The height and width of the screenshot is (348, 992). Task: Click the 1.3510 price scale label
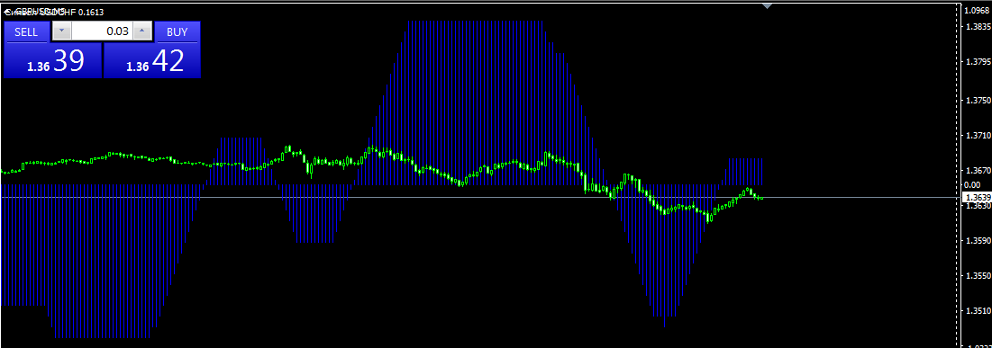pos(977,311)
